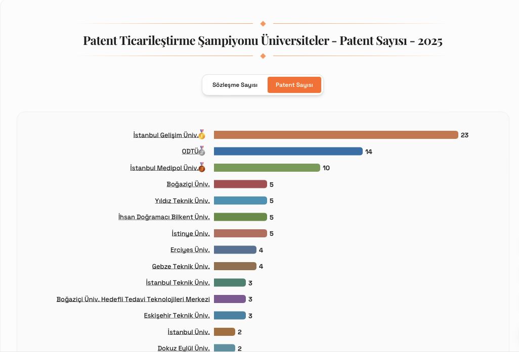519x352 pixels.
Task: Click silver medal icon next to ODTÜ
Action: tap(202, 151)
